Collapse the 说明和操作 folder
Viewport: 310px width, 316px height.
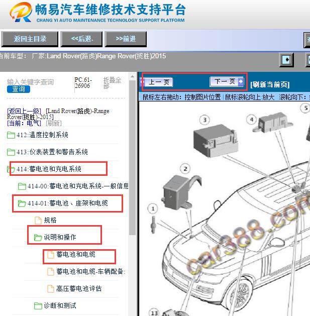click(60, 237)
